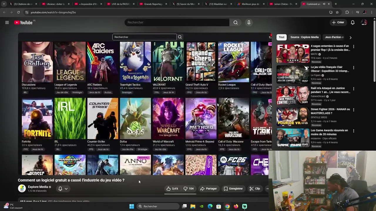
Task: Open the Explore Media channel avatar
Action: [x=22, y=188]
